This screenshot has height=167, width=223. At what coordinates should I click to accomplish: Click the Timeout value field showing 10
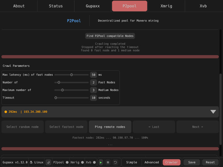pos(93,98)
